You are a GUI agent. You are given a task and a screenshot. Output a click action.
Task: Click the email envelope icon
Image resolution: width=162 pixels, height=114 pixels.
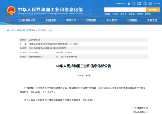139,4
